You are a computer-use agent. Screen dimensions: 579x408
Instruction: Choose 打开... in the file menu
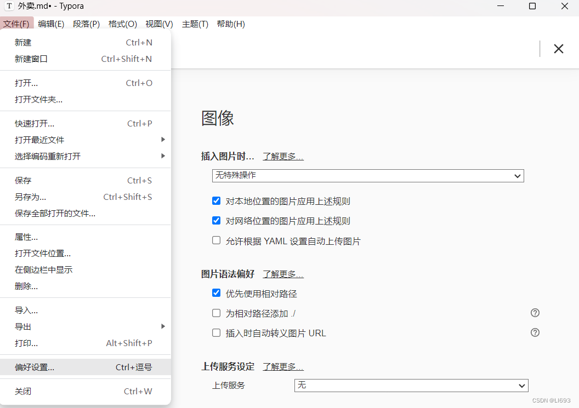[86, 83]
